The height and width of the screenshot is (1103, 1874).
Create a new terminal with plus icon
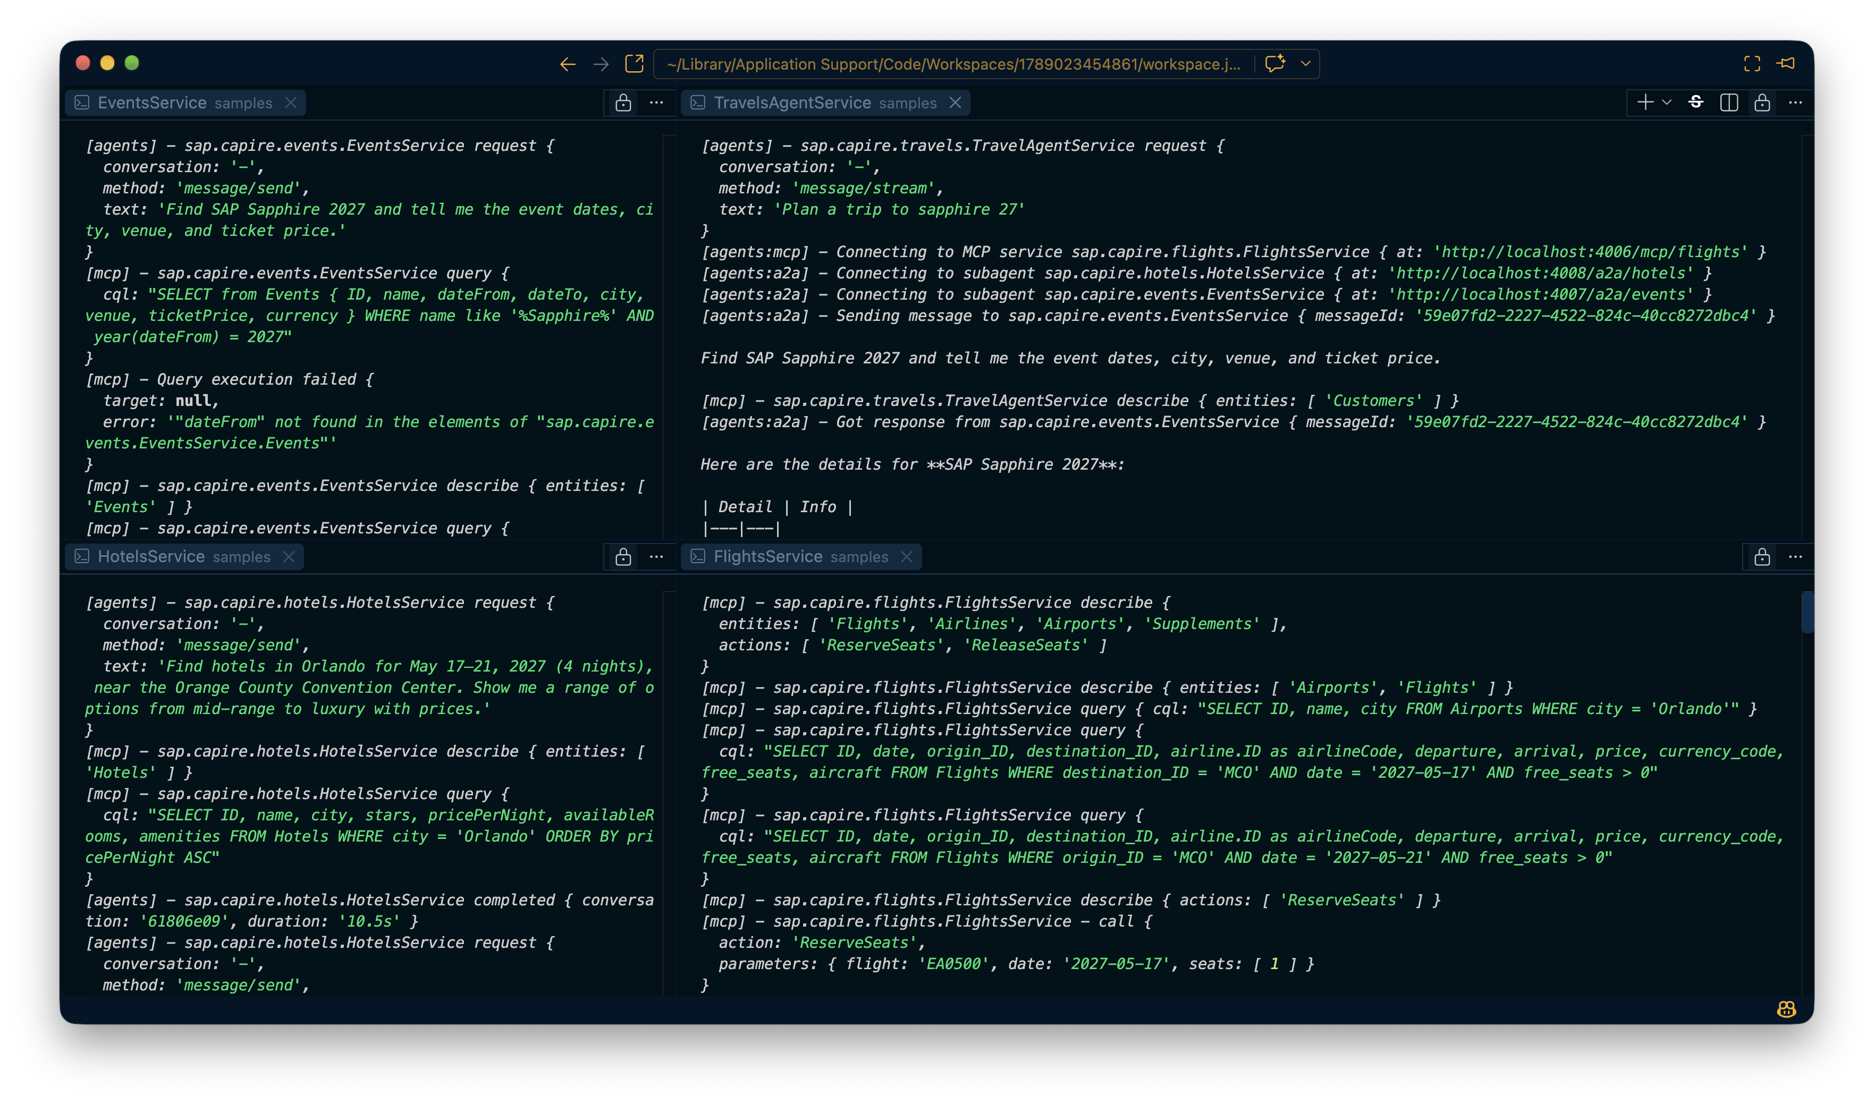point(1645,103)
